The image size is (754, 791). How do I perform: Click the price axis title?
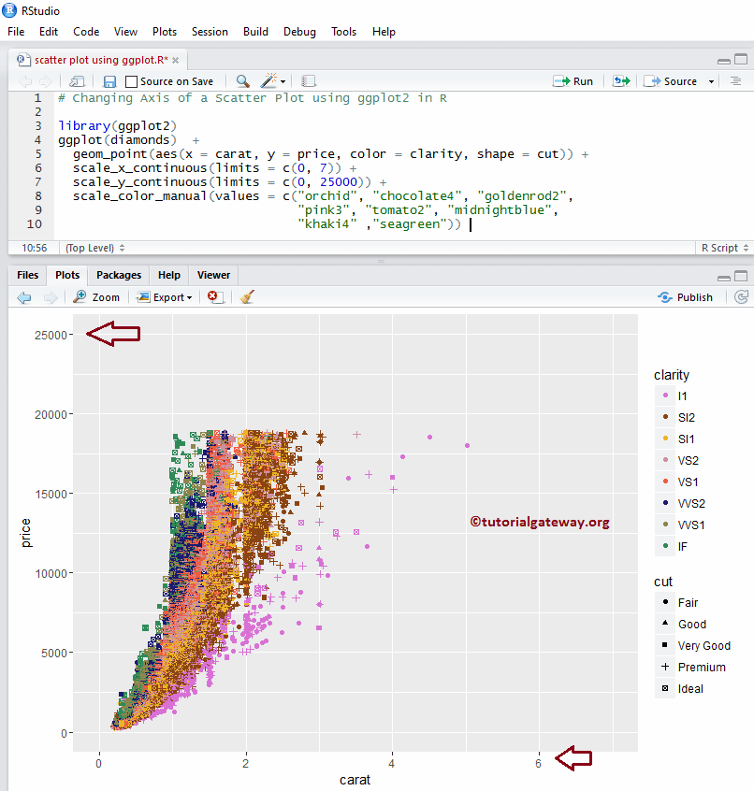[25, 533]
